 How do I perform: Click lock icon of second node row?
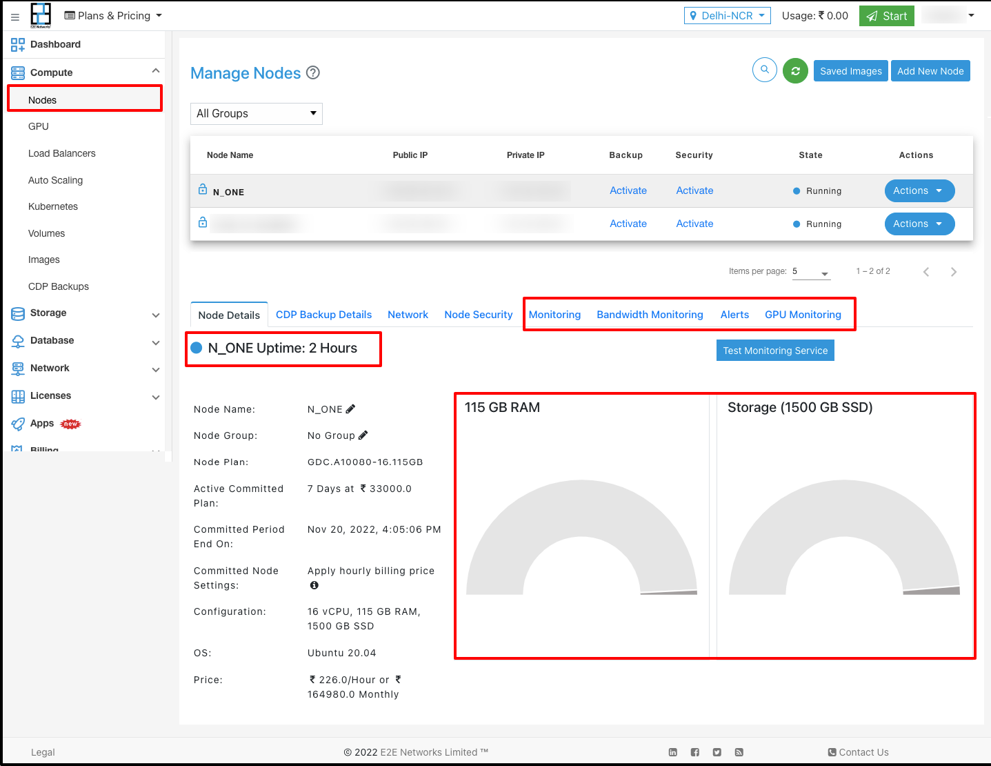[203, 222]
